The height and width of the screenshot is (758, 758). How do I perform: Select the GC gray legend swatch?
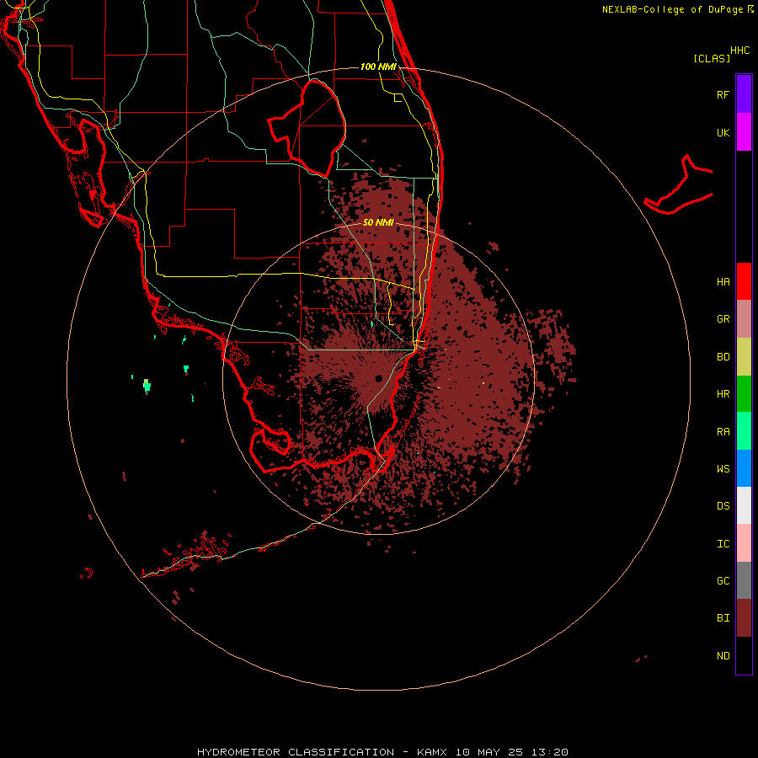tap(744, 580)
